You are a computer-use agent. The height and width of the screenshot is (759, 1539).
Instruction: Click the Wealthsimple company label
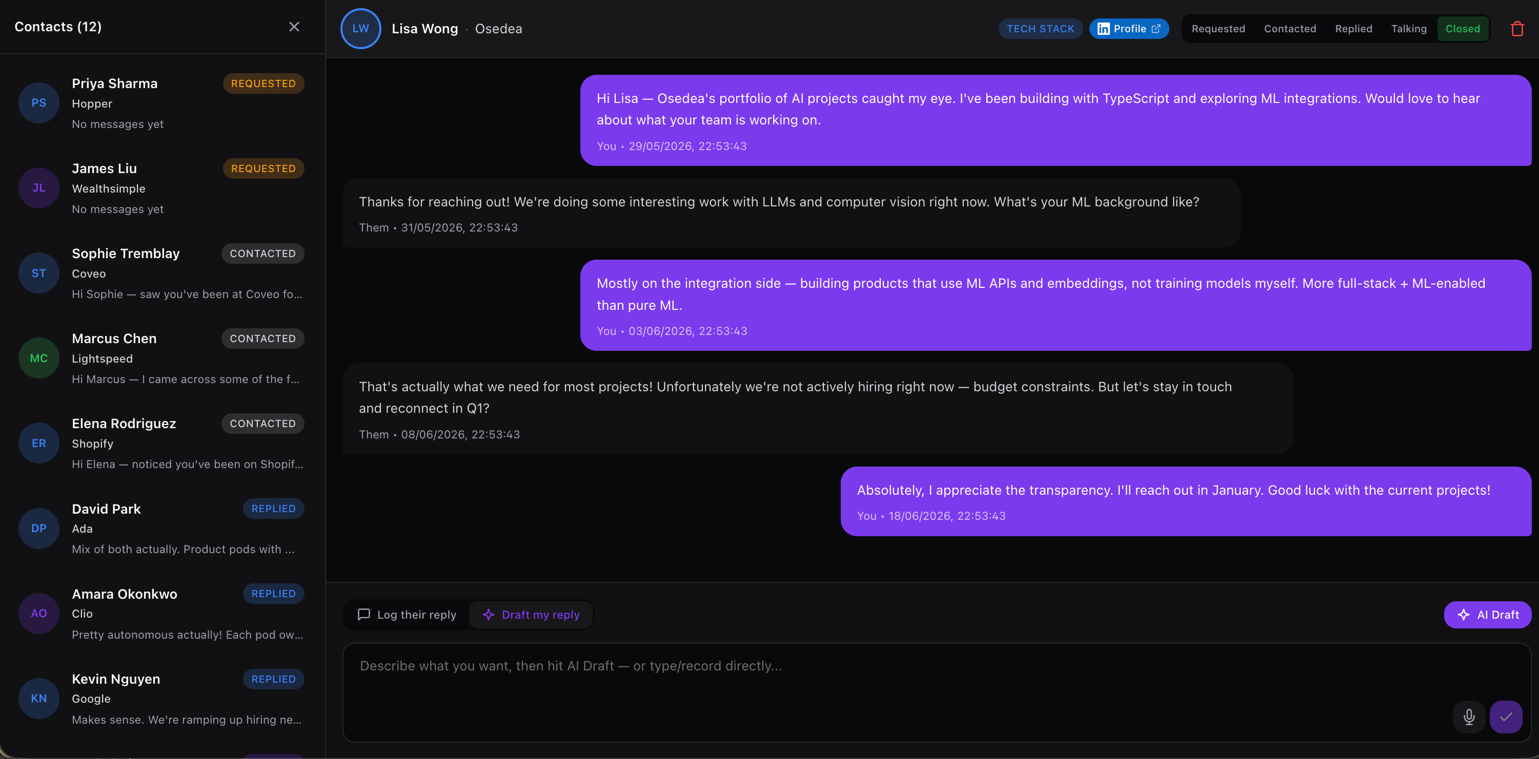click(x=109, y=188)
